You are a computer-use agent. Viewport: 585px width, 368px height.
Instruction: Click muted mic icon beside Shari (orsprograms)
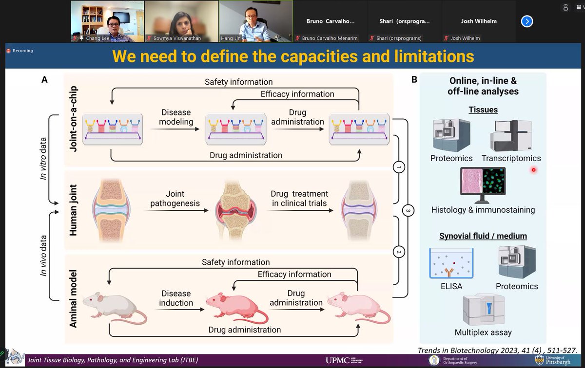pos(373,38)
